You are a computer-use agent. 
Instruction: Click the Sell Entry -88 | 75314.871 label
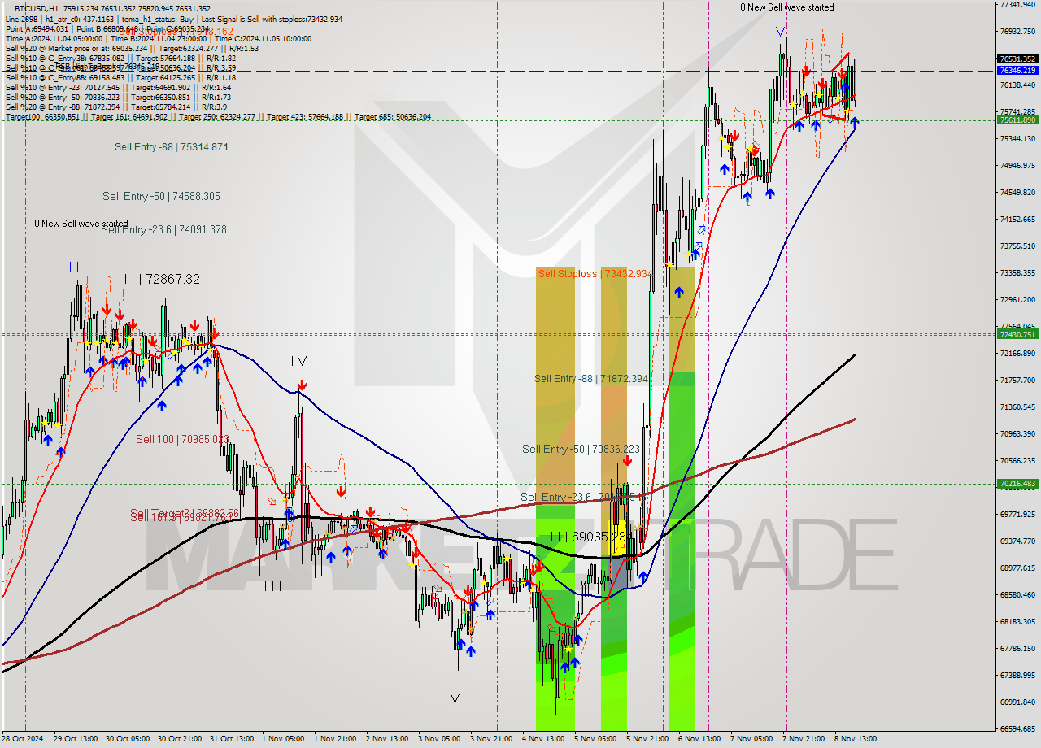[x=171, y=147]
